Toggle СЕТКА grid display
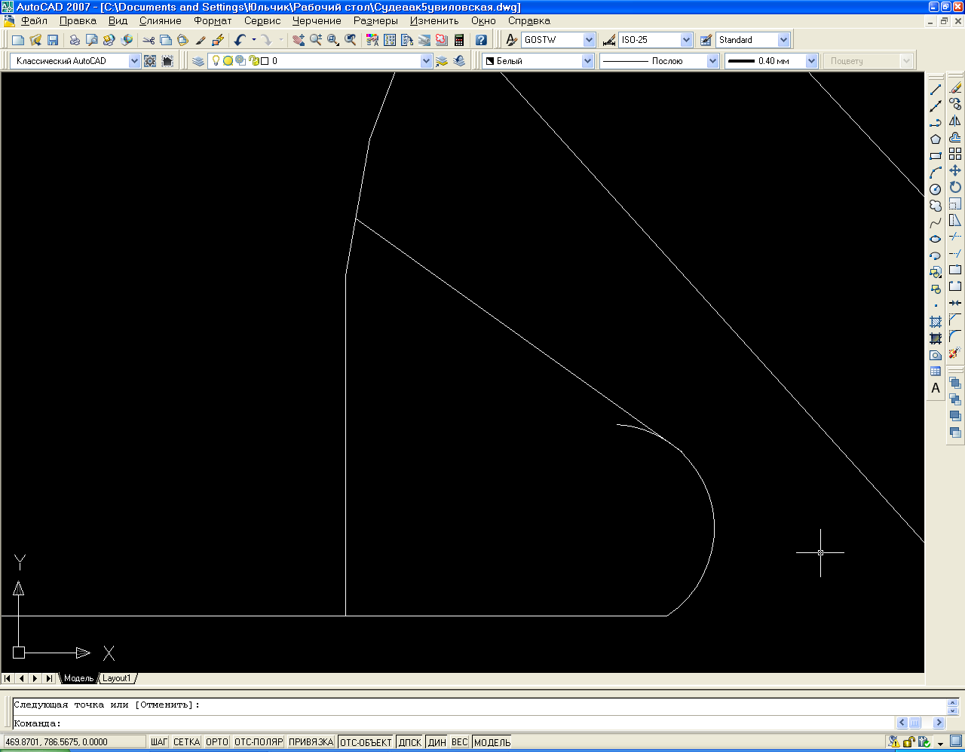The height and width of the screenshot is (752, 965). [186, 742]
